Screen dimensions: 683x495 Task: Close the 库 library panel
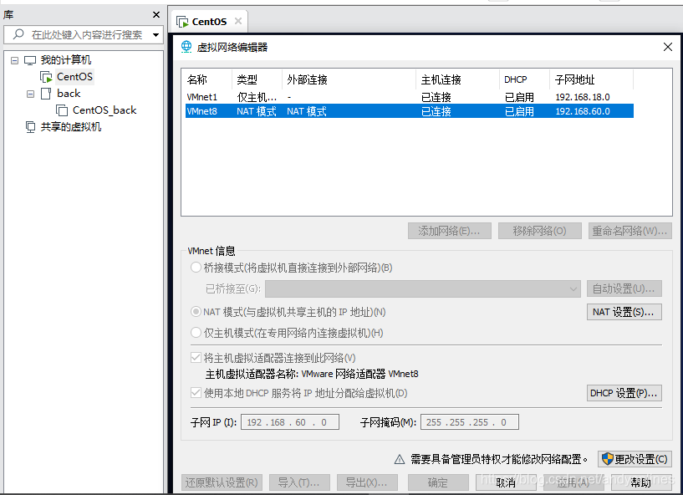(156, 15)
